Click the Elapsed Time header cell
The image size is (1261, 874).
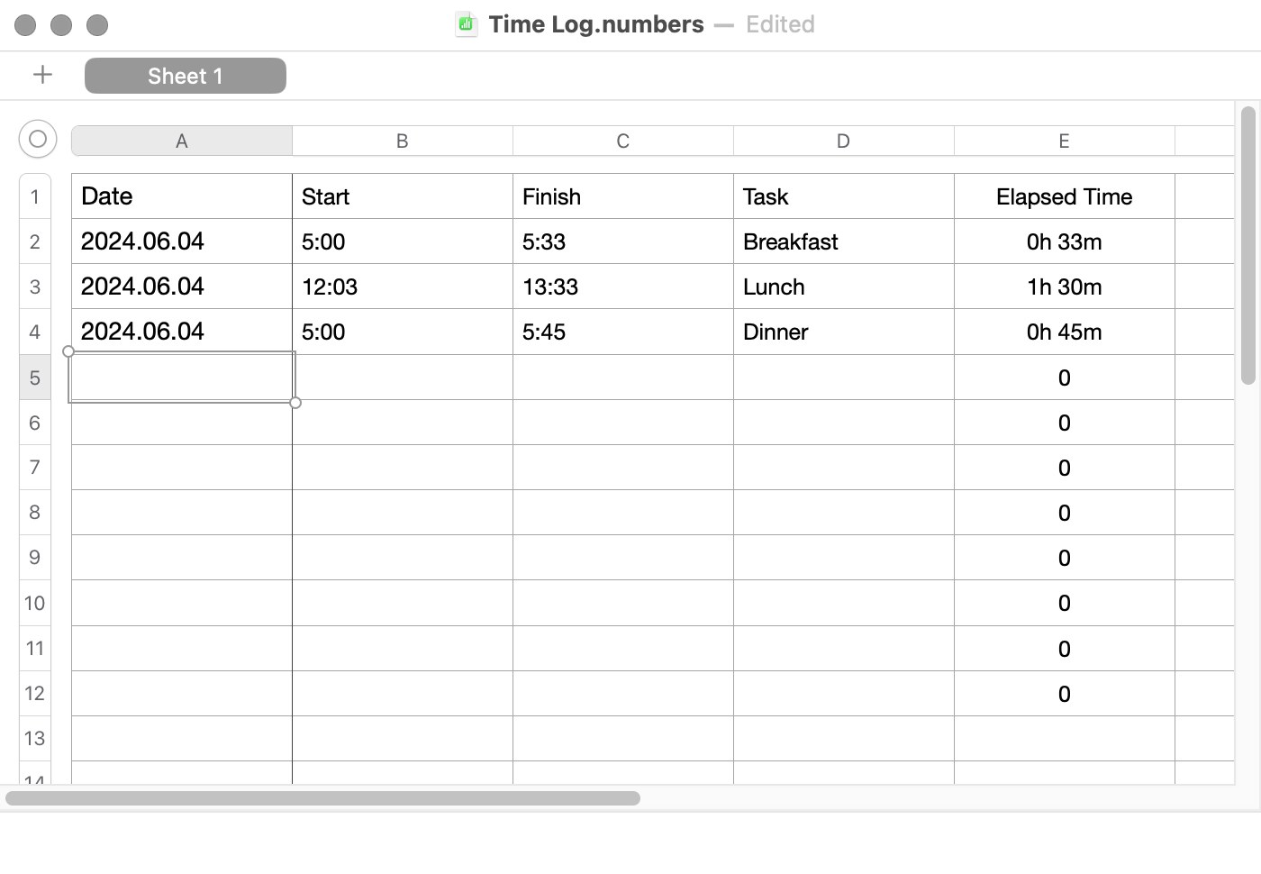pyautogui.click(x=1065, y=196)
